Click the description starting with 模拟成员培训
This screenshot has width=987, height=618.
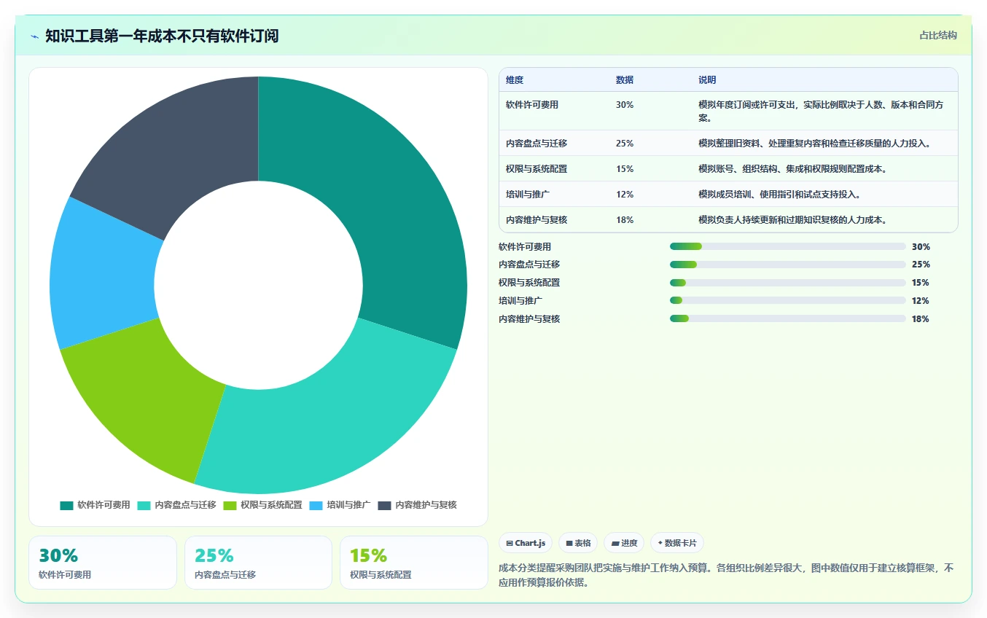pyautogui.click(x=779, y=195)
